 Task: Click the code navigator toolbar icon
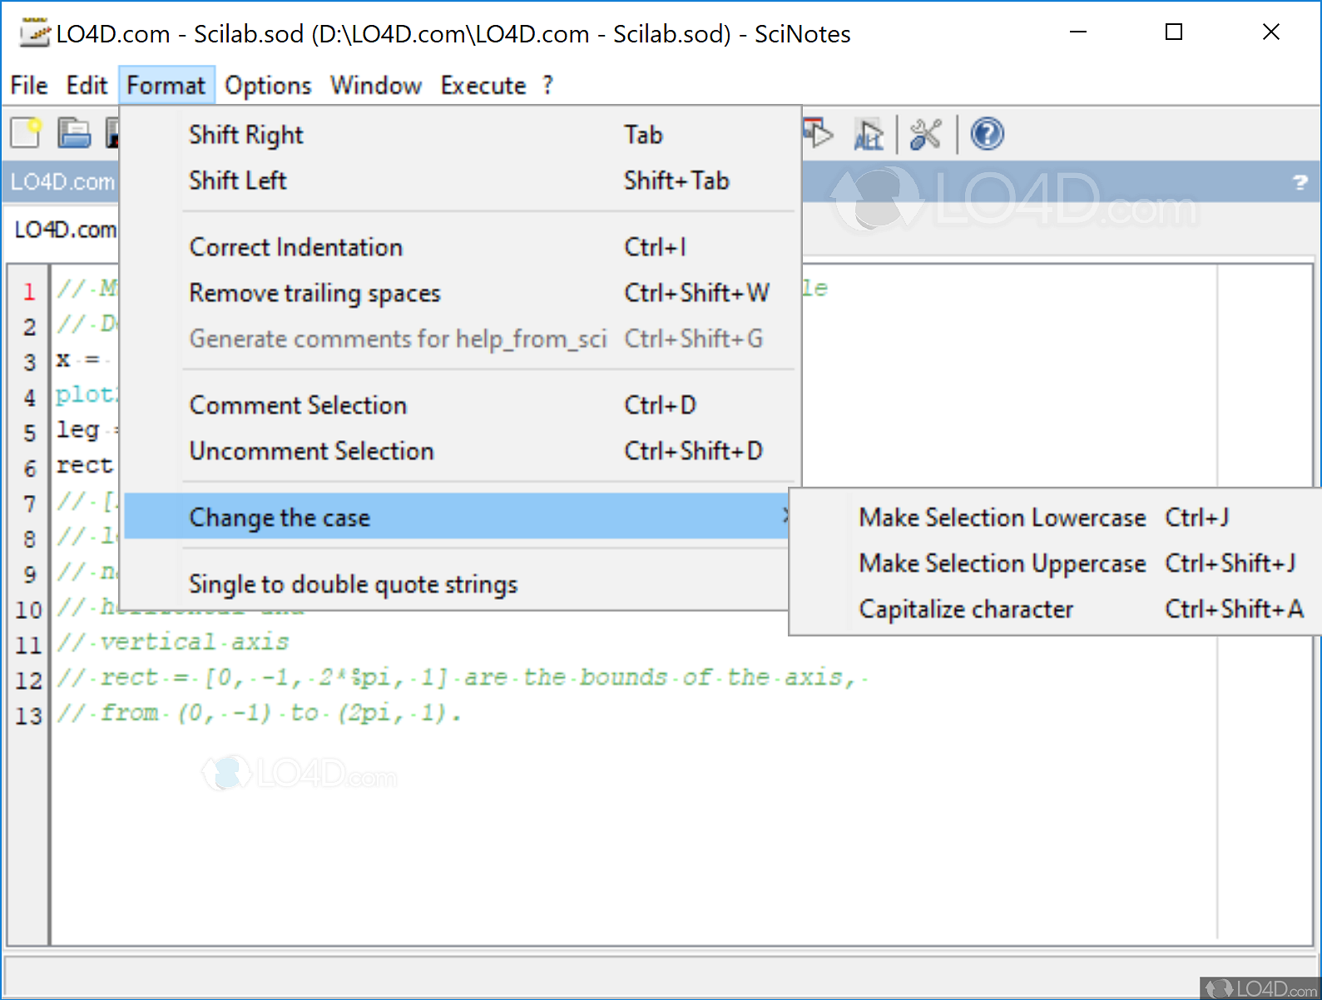pos(868,135)
